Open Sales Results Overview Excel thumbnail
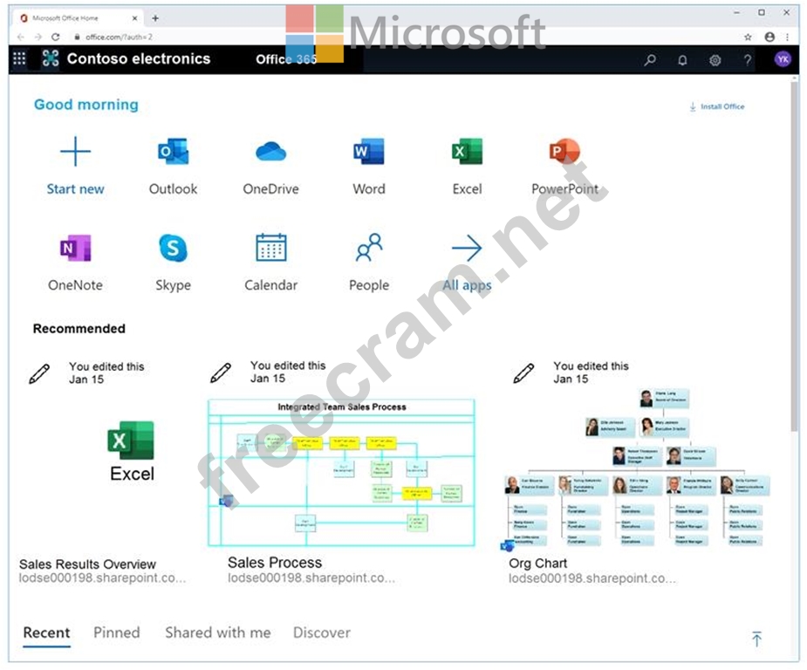 (x=131, y=451)
